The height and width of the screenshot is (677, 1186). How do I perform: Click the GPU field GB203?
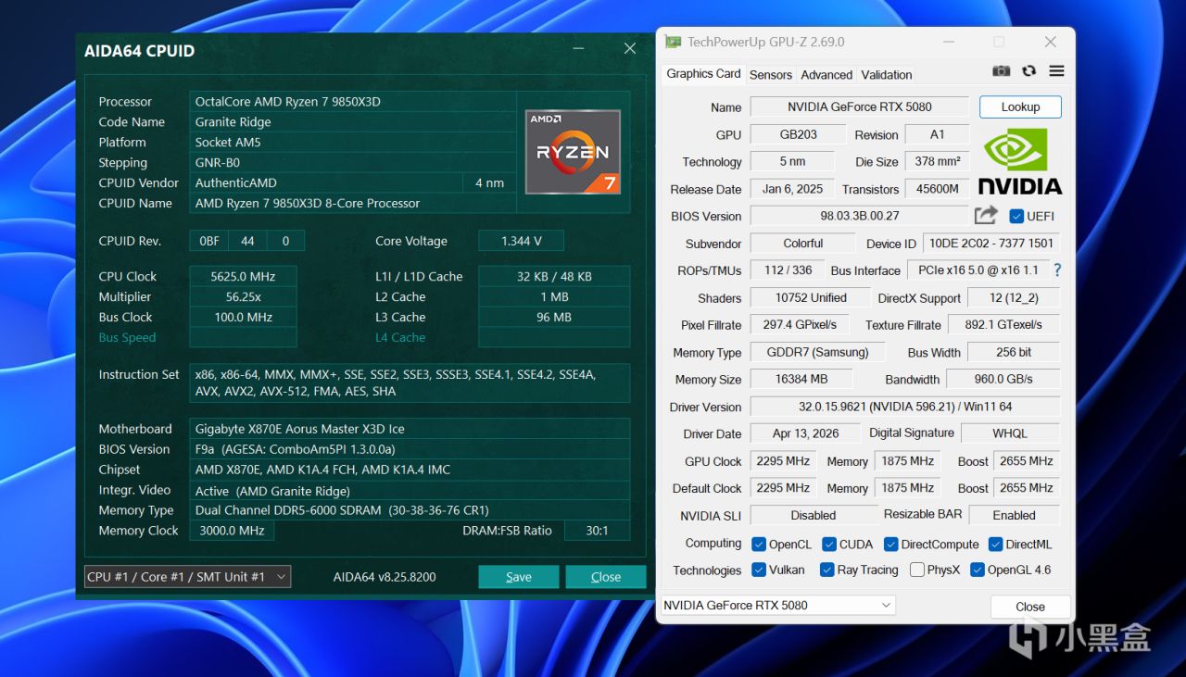point(798,134)
